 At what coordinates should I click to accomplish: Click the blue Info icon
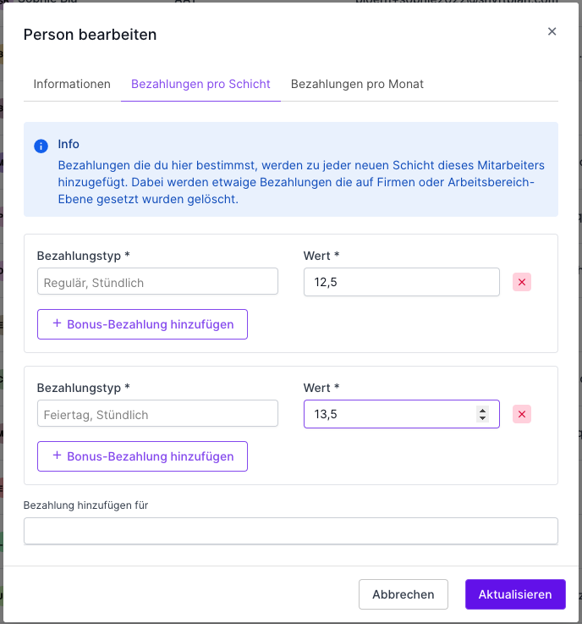(x=41, y=146)
